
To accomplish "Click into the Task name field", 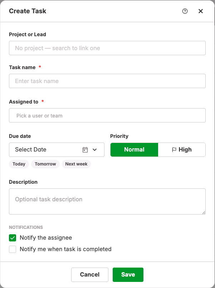I will (107, 81).
